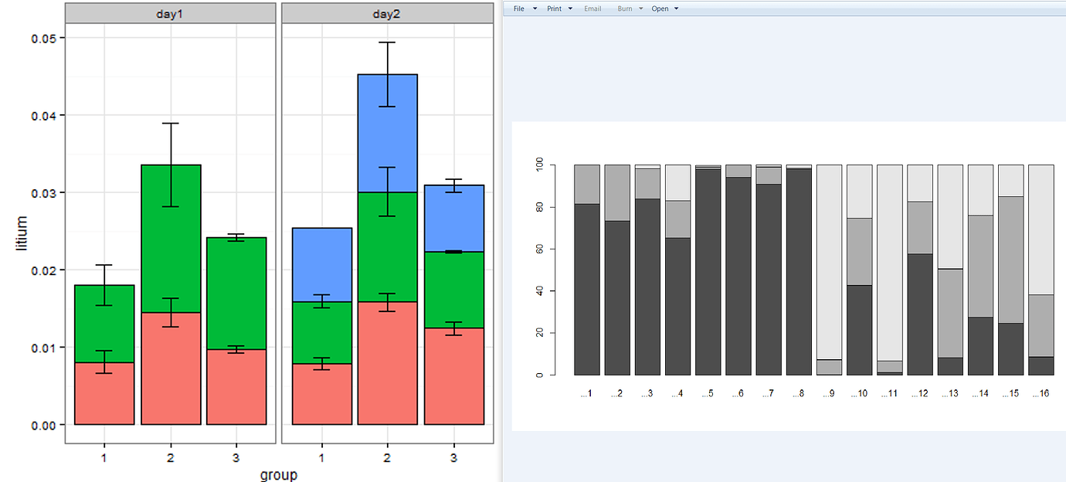Click the Burn toolbar item

tap(625, 8)
